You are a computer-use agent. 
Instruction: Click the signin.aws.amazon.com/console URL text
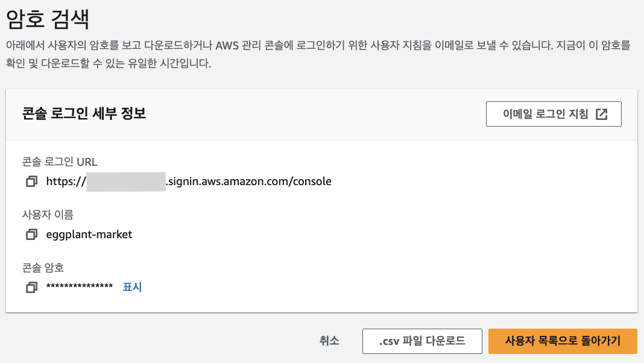click(248, 181)
